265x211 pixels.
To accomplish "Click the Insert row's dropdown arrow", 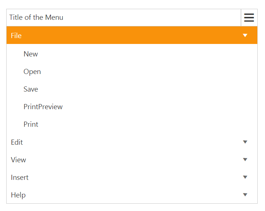I will (x=245, y=177).
